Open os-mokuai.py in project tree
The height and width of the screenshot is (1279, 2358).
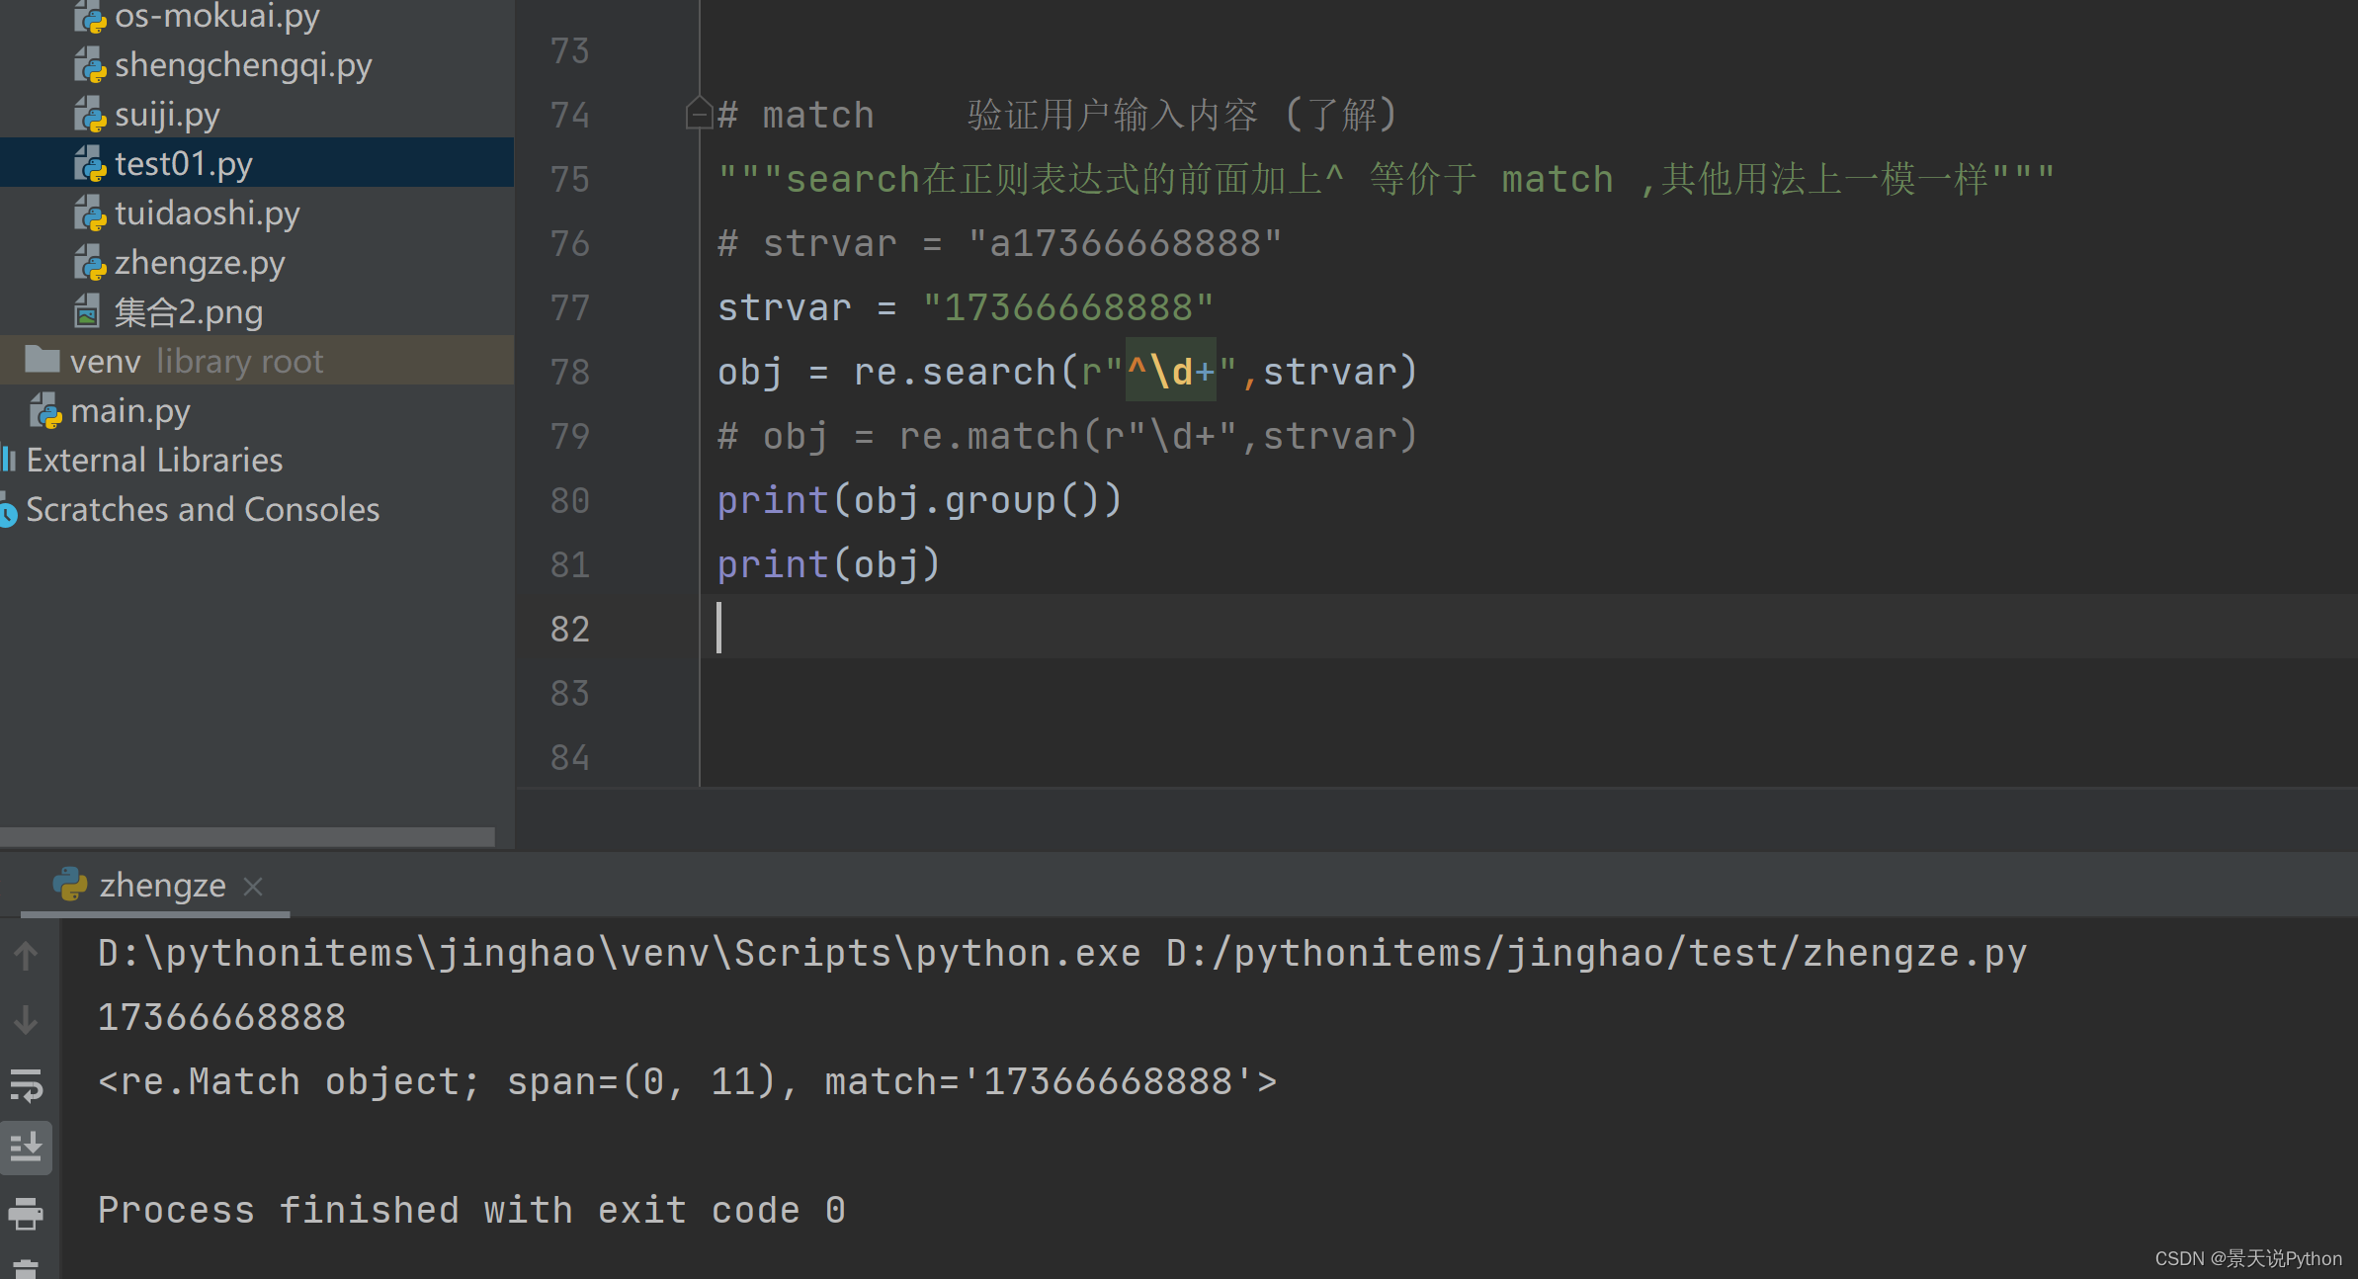coord(216,16)
